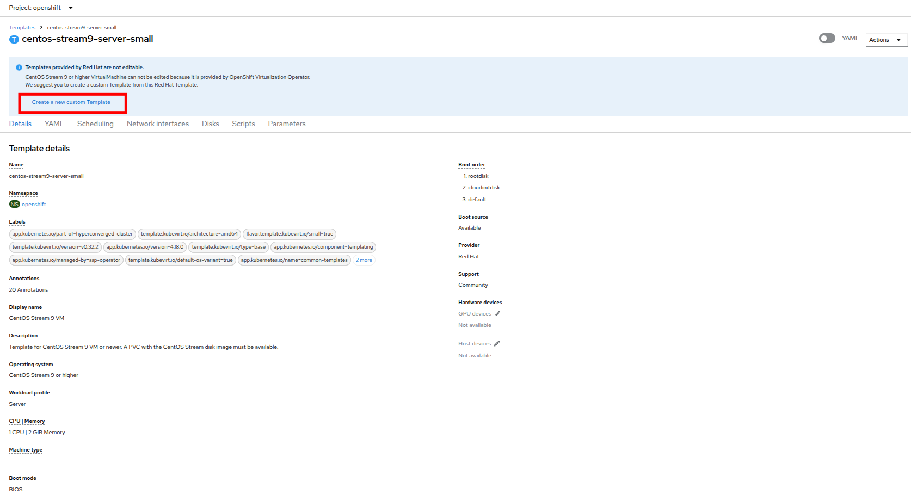The width and height of the screenshot is (911, 500).
Task: Click the blue info icon in the alert
Action: 19,67
